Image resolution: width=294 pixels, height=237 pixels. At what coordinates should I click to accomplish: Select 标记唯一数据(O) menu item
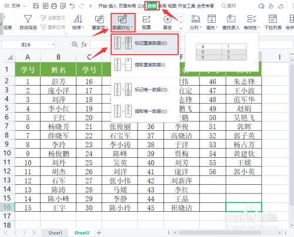tap(145, 90)
